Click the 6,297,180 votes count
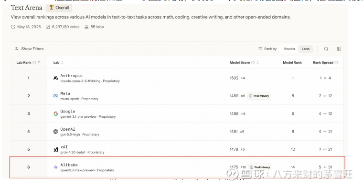The width and height of the screenshot is (363, 185). [65, 27]
